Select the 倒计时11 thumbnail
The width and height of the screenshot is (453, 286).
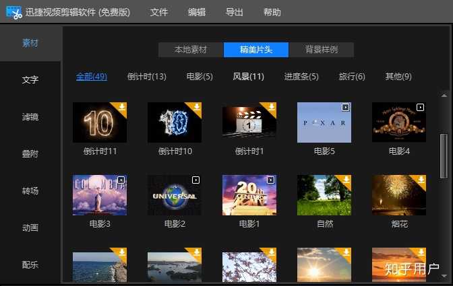100,122
